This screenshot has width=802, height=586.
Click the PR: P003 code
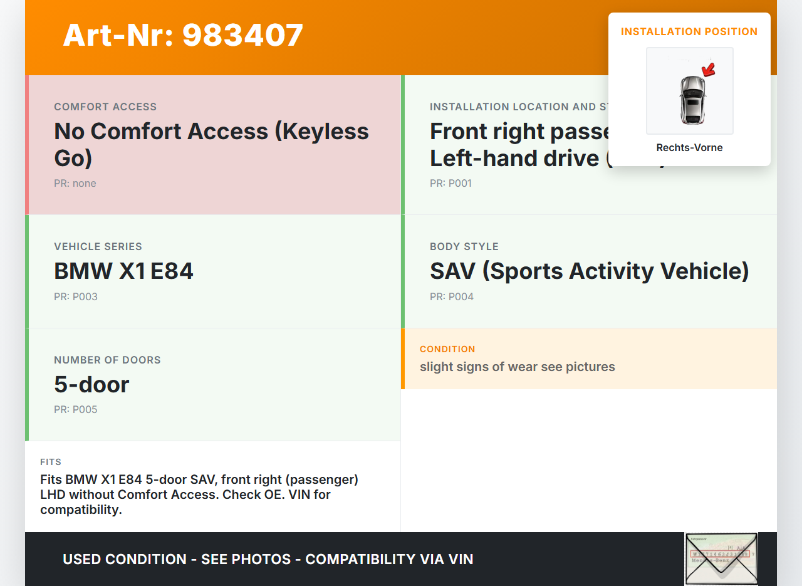pyautogui.click(x=76, y=297)
